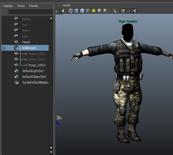Collapse the lodGroup1 hierarchy
This screenshot has height=155, width=173.
click(x=4, y=48)
